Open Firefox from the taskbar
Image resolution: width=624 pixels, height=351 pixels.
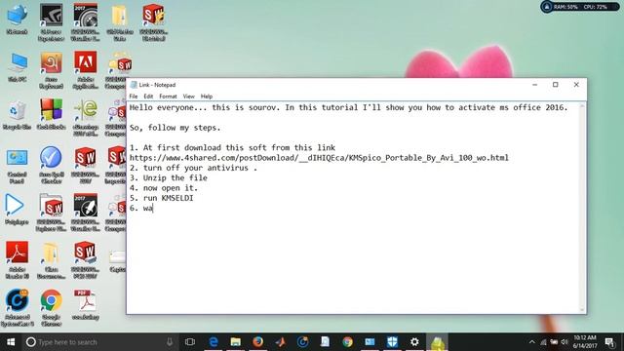(x=257, y=342)
